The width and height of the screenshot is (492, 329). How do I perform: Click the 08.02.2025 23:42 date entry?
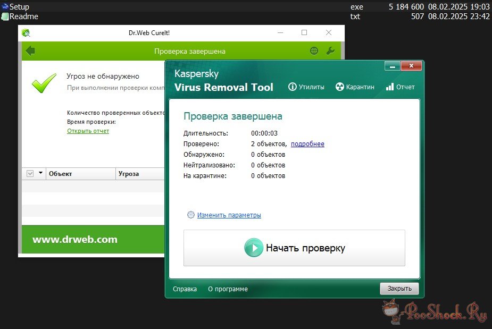458,16
